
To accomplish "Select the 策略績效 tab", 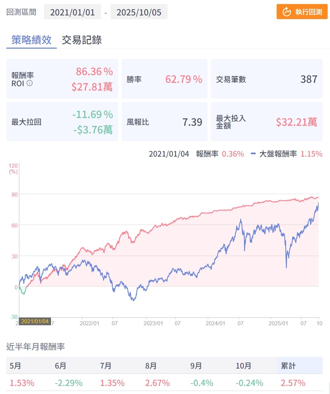I will point(32,40).
